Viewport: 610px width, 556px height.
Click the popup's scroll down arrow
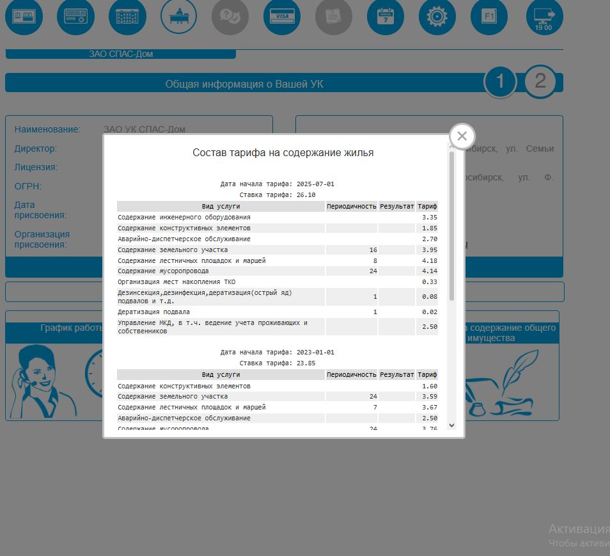point(452,425)
